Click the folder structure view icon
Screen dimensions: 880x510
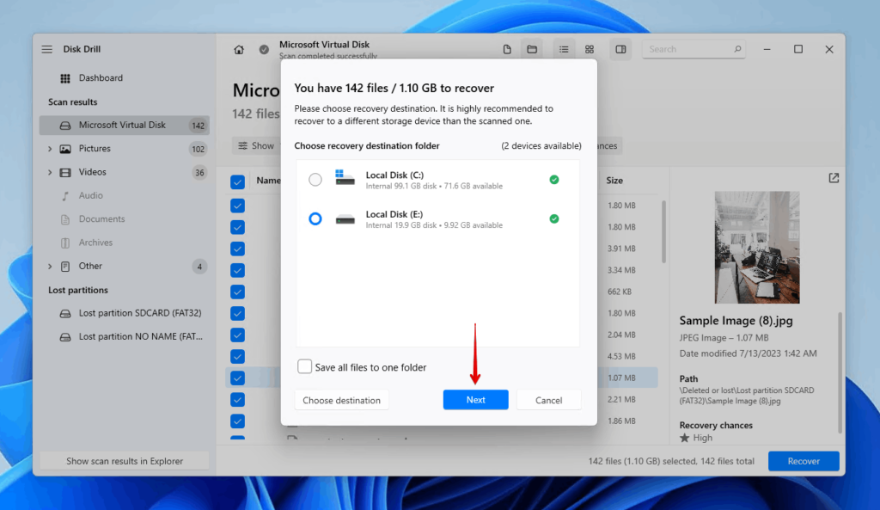531,49
